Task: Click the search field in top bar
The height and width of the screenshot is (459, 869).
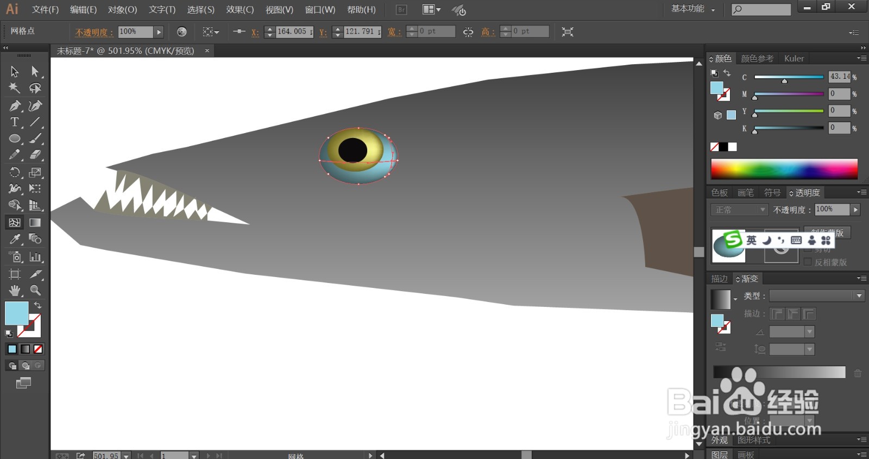Action: point(761,9)
